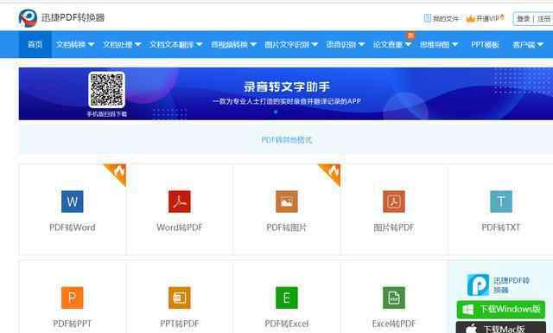Open the PPT模板 menu item
This screenshot has height=333, width=553.
pyautogui.click(x=485, y=44)
